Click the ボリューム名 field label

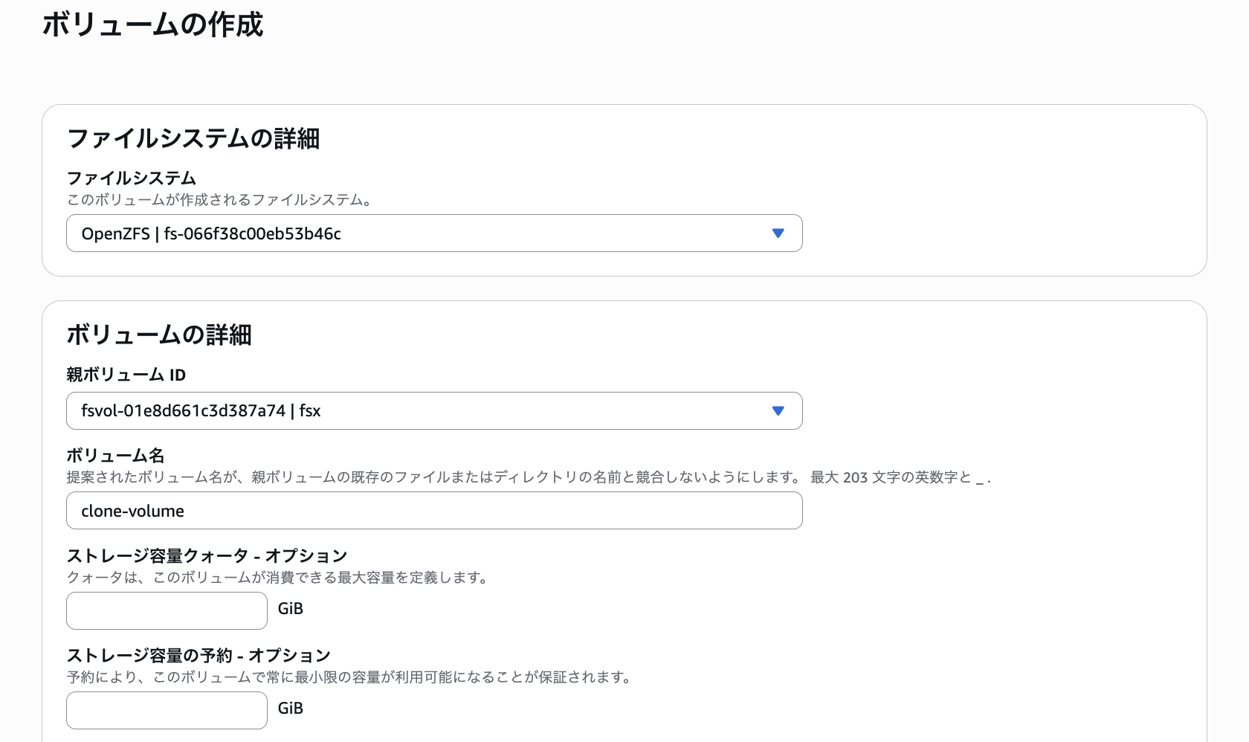115,455
